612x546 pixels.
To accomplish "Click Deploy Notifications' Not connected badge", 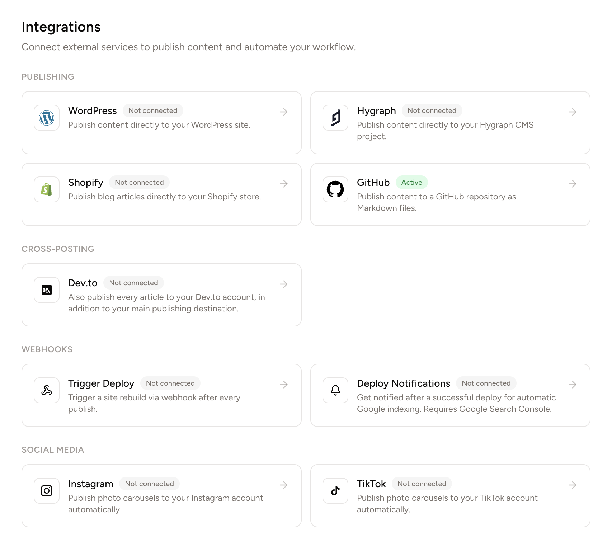I will click(486, 383).
